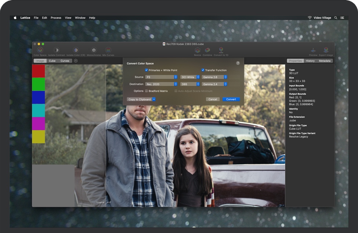Image resolution: width=358 pixels, height=233 pixels.
Task: Select the Isolate Color (CR) tool
Action: click(x=76, y=50)
